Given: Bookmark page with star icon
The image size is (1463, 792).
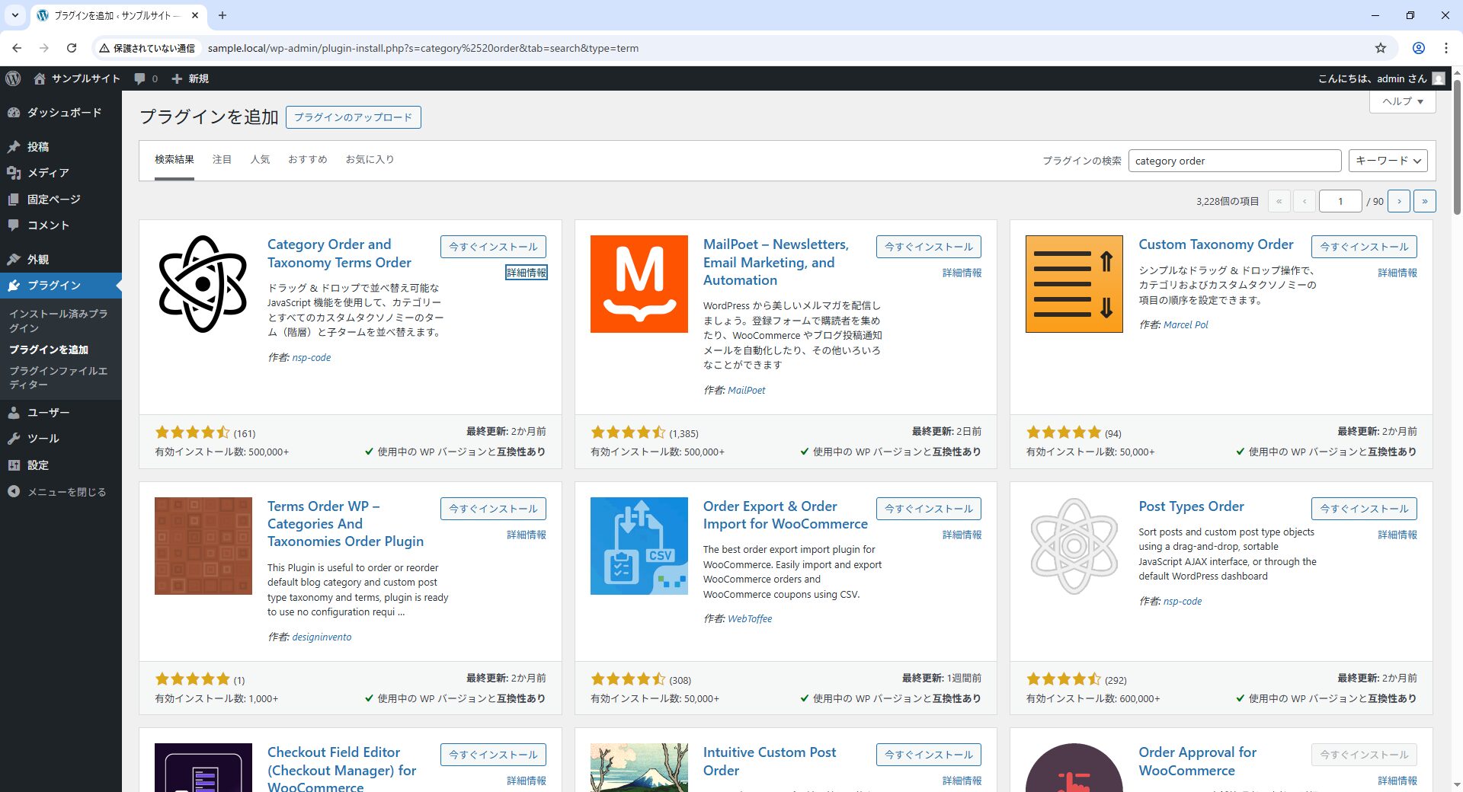Looking at the screenshot, I should pyautogui.click(x=1381, y=48).
